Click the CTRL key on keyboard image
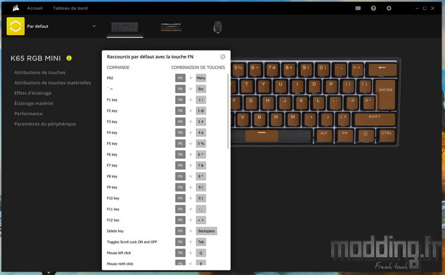 click(386, 136)
